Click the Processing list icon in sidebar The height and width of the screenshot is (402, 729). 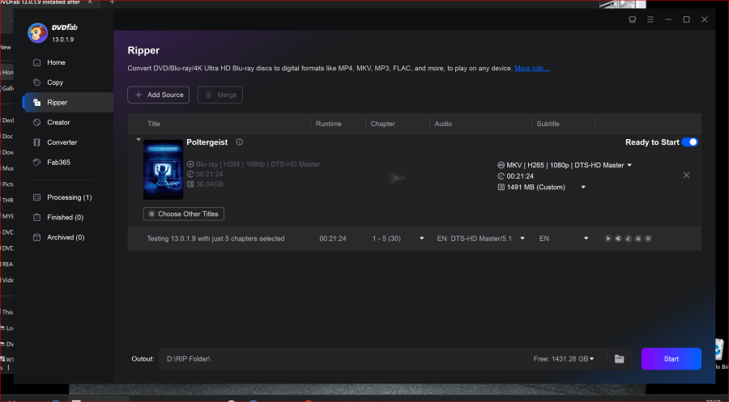(x=36, y=197)
